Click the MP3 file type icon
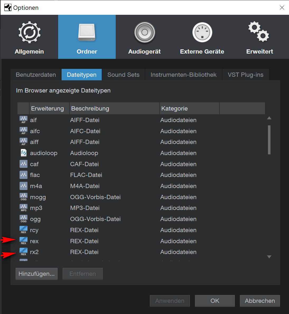Image resolution: width=289 pixels, height=314 pixels. [24, 208]
